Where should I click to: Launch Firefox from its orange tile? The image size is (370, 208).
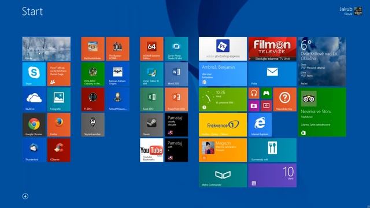click(59, 125)
